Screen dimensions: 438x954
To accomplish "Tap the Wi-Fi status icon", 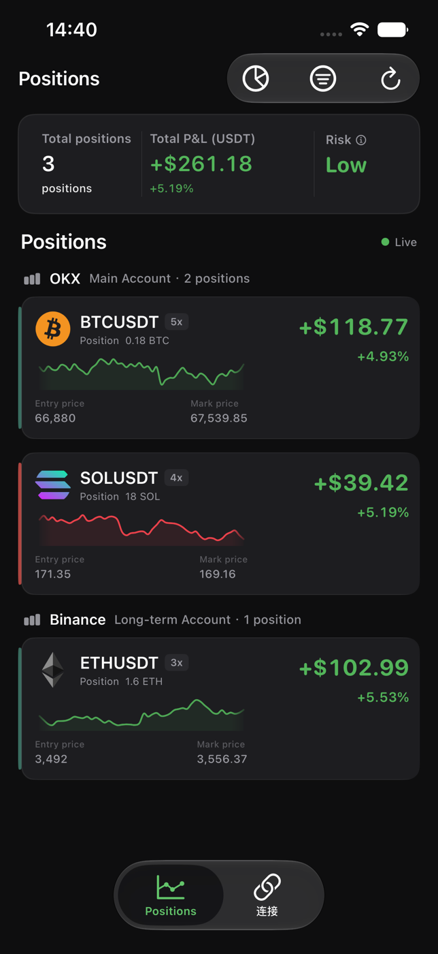I will click(x=359, y=29).
